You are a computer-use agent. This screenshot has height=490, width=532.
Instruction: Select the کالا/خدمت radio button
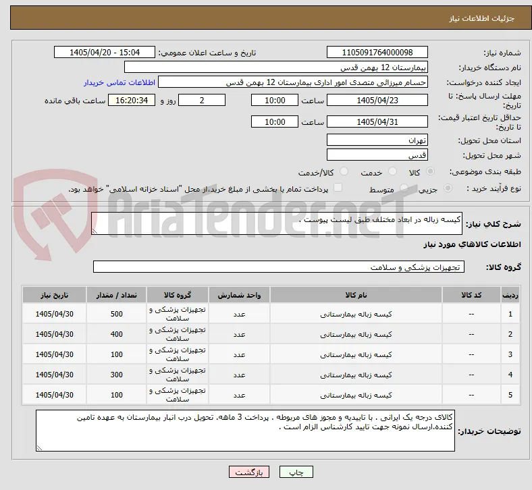tap(344, 171)
